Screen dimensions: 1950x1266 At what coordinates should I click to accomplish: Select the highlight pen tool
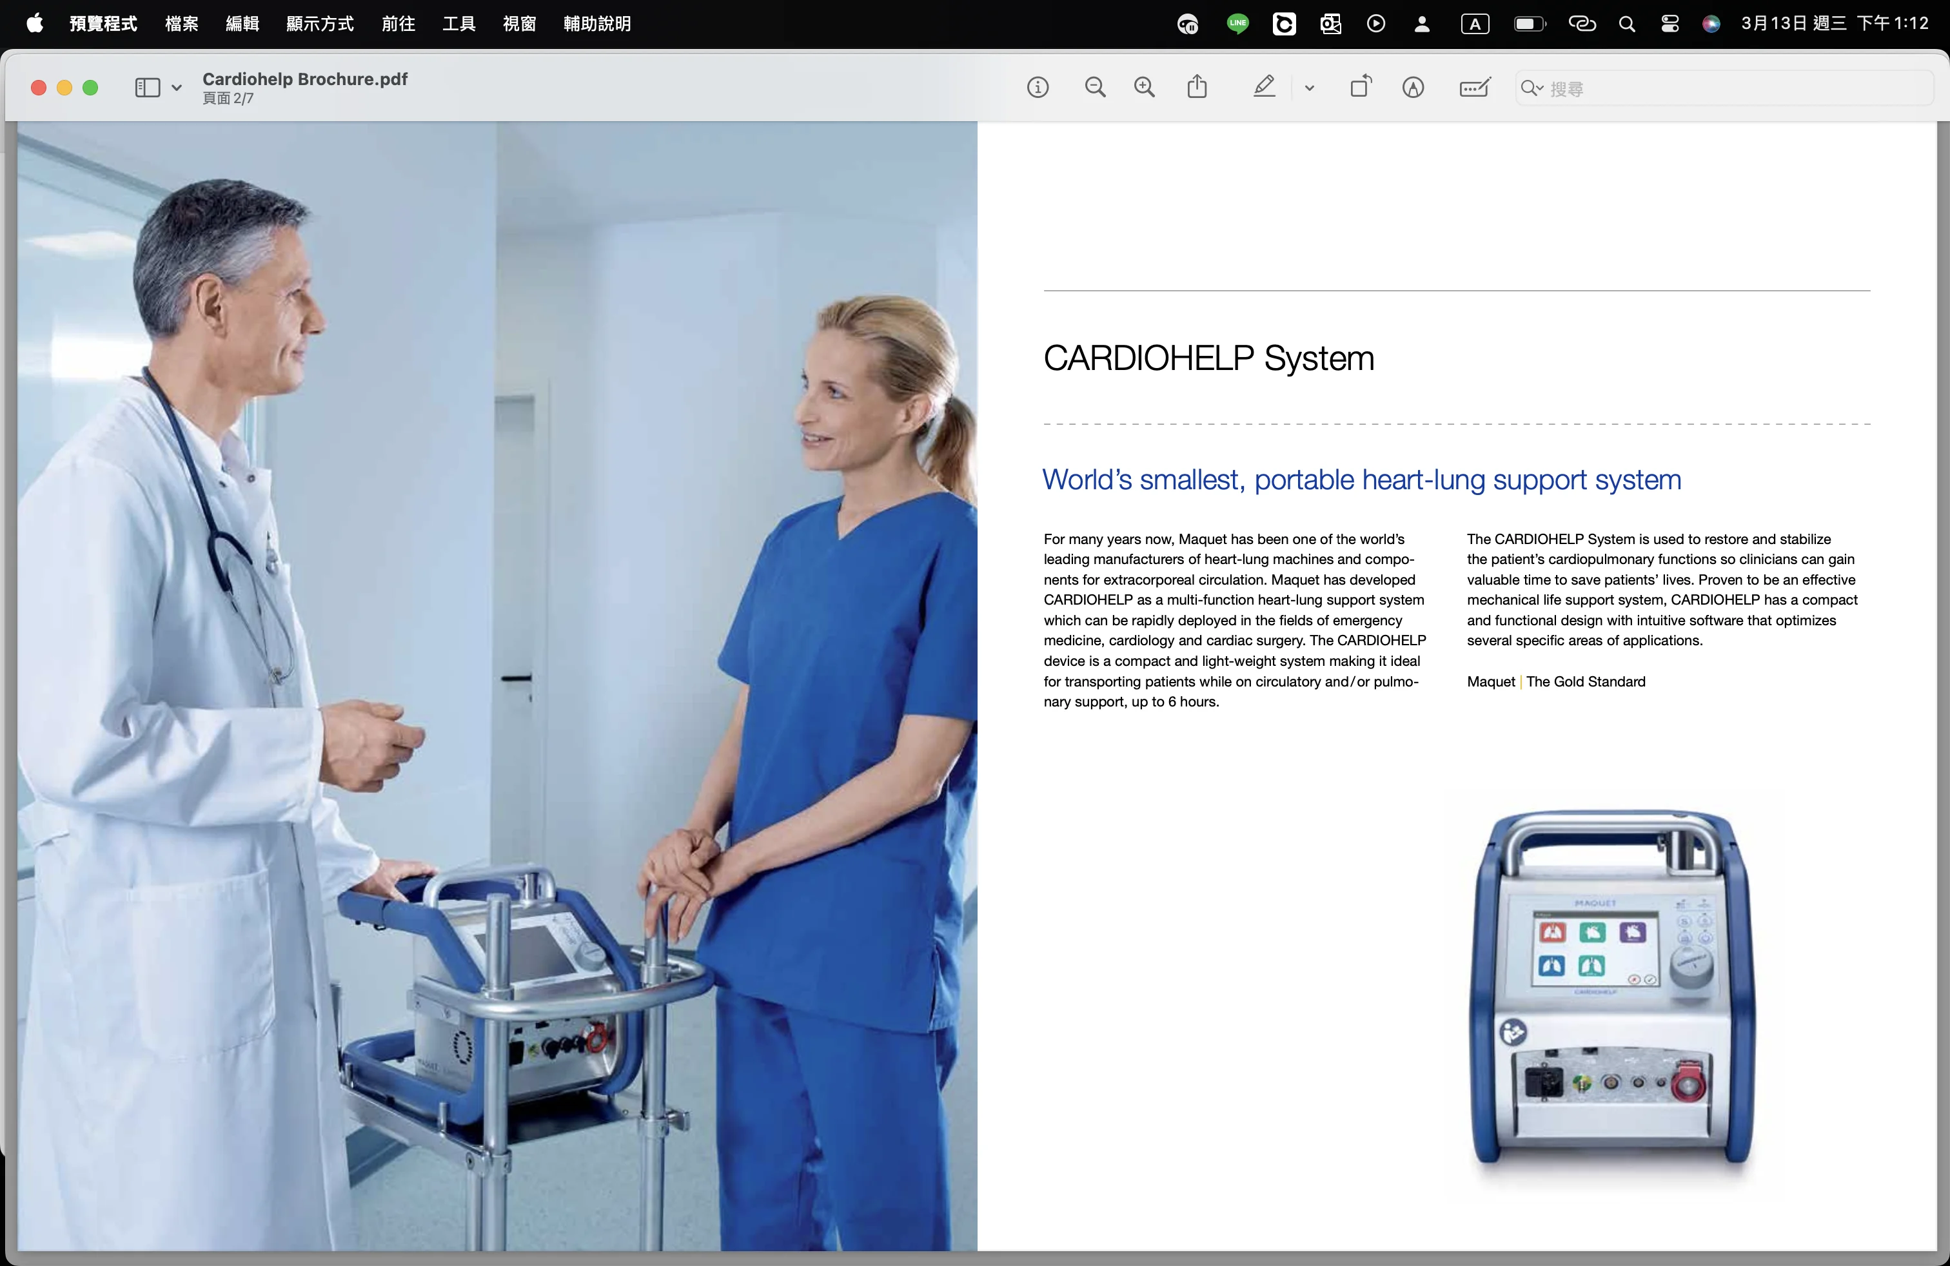click(1265, 87)
